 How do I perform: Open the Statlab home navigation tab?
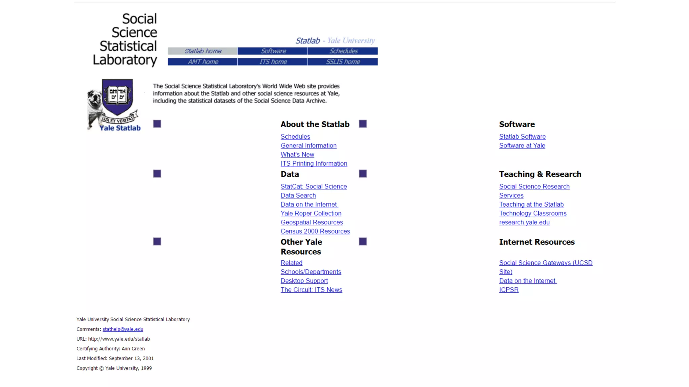tap(203, 51)
